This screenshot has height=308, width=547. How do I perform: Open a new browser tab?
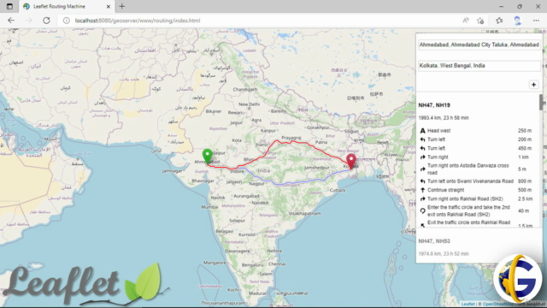click(121, 6)
